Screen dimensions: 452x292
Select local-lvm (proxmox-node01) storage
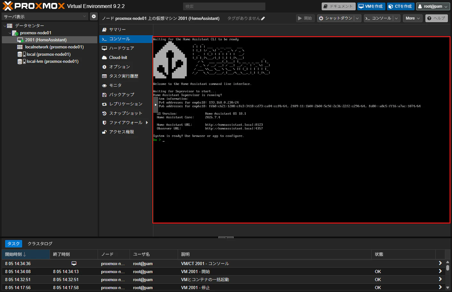50,61
